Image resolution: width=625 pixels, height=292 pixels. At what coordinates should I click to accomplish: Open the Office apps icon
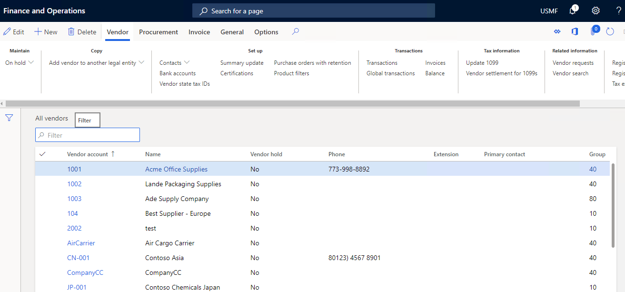(x=575, y=31)
